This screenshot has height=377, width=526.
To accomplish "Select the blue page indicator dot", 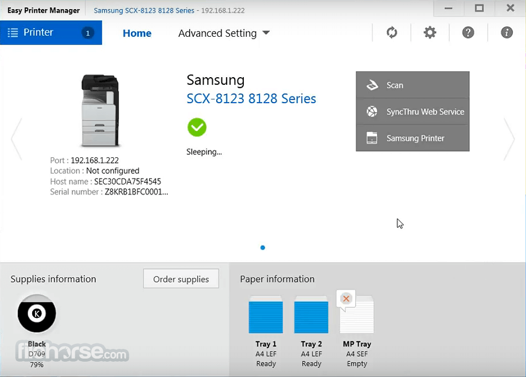I will 263,248.
